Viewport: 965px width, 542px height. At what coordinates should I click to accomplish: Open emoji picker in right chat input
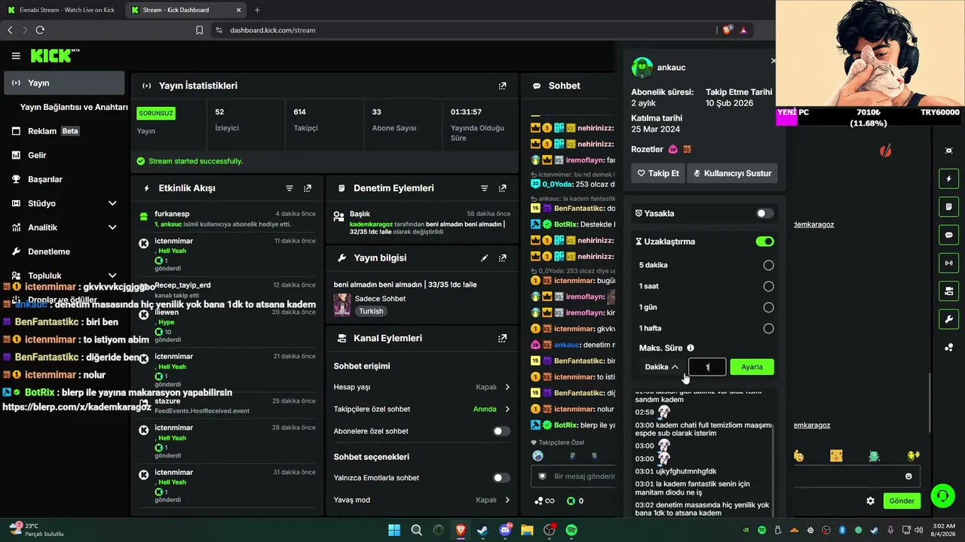coord(908,477)
